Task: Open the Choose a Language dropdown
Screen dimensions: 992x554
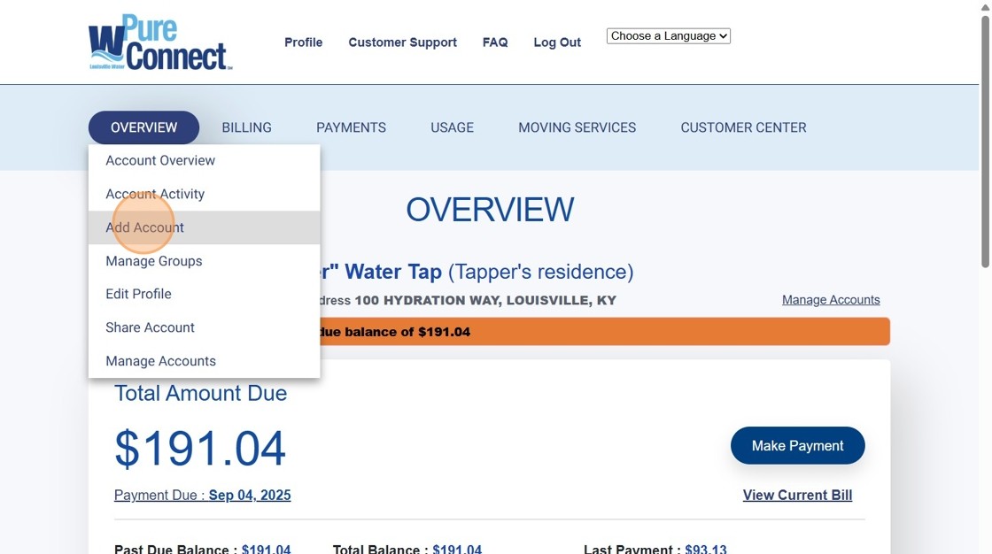Action: [668, 36]
